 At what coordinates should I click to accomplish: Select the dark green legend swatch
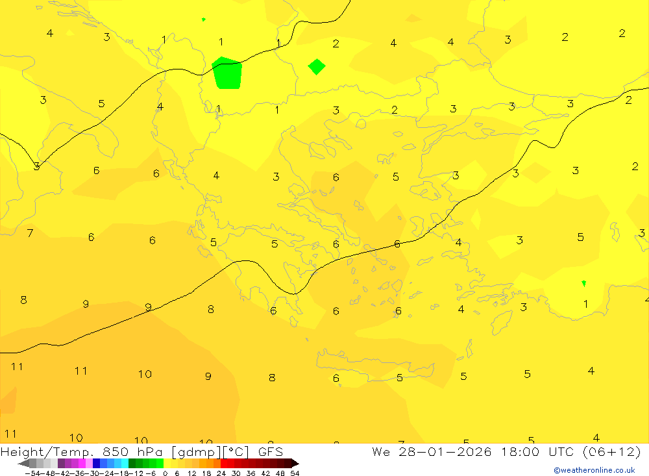click(132, 463)
